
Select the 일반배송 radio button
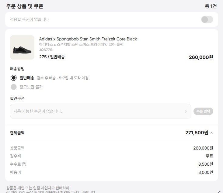14,78
